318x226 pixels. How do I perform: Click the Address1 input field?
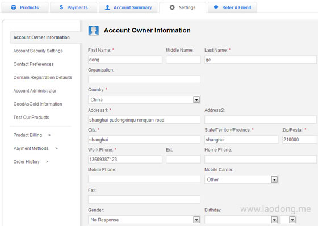coord(144,120)
